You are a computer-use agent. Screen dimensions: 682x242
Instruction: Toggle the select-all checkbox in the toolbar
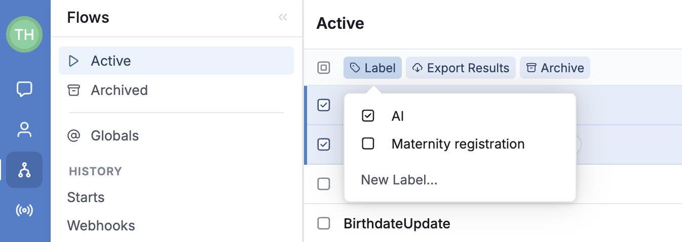pos(324,68)
